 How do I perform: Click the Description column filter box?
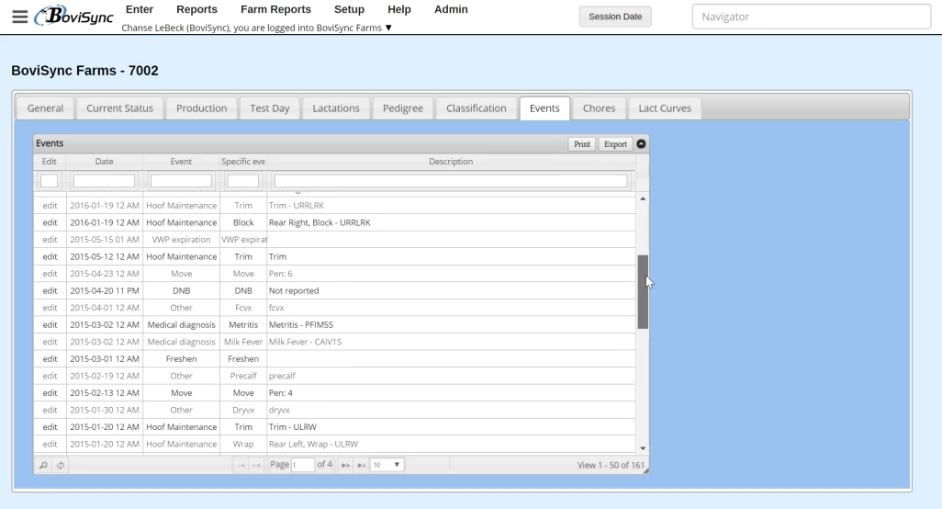(x=451, y=180)
